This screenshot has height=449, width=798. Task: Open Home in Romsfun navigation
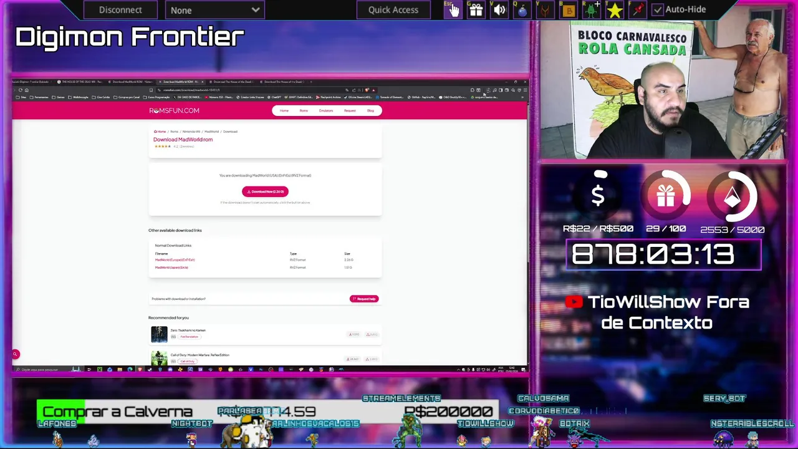284,110
